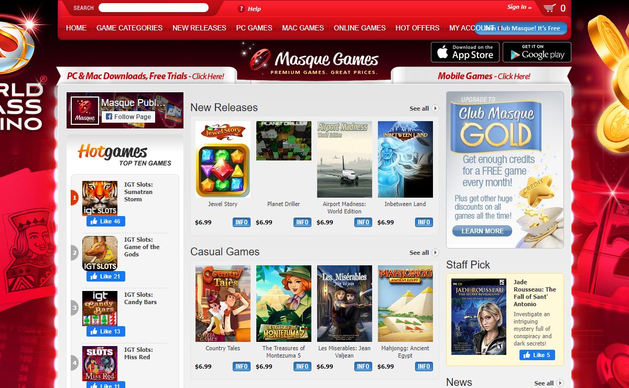The image size is (629, 388).
Task: Go to the HOME menu item
Action: pos(76,28)
